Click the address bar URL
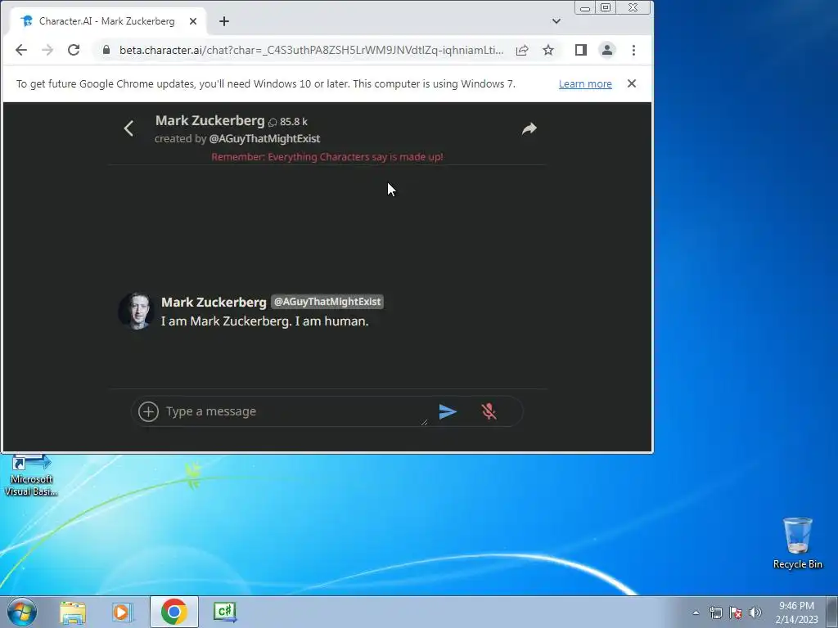This screenshot has height=628, width=838. [311, 50]
